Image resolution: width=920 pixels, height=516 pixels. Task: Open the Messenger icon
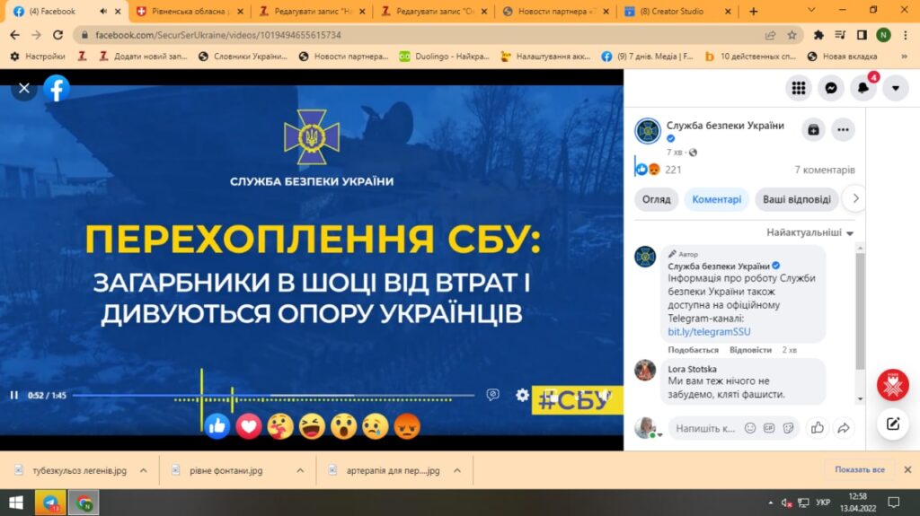coord(831,88)
